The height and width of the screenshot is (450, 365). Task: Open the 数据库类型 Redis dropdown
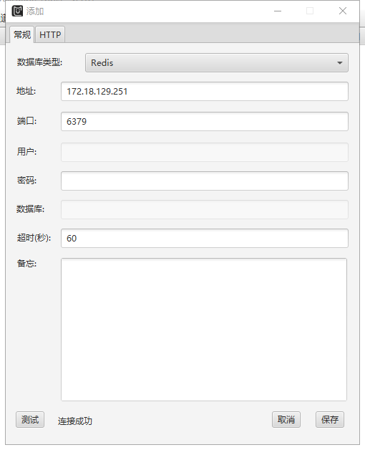pos(217,62)
